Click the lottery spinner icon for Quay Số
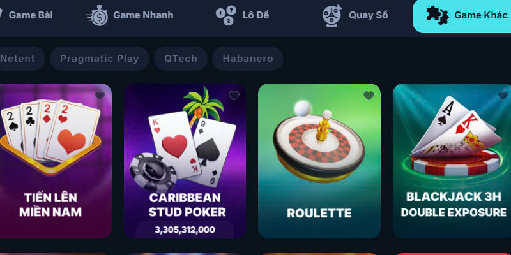The image size is (511, 255). pyautogui.click(x=332, y=15)
